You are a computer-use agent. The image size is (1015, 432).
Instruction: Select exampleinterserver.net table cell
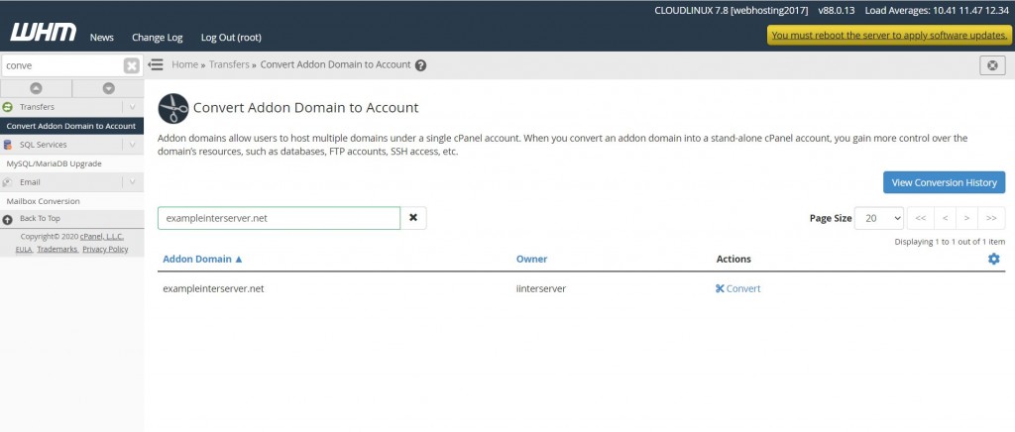(213, 289)
